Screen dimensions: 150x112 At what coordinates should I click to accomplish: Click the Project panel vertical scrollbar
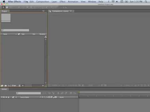[46, 61]
